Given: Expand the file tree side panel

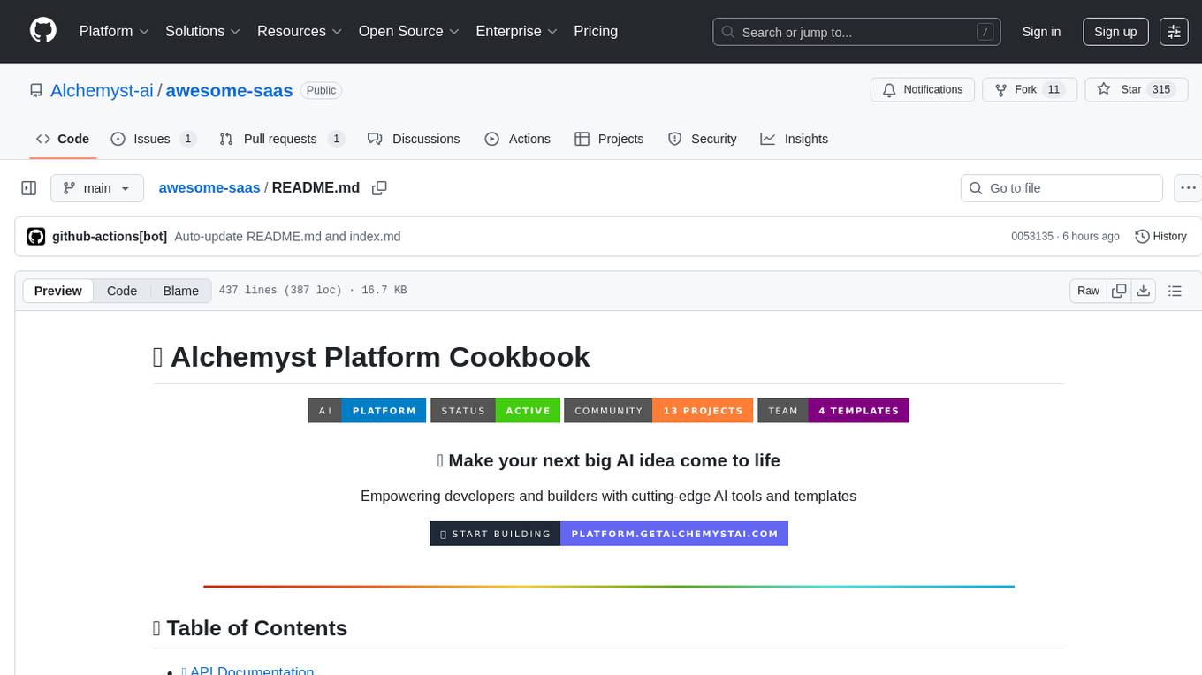Looking at the screenshot, I should (x=29, y=188).
